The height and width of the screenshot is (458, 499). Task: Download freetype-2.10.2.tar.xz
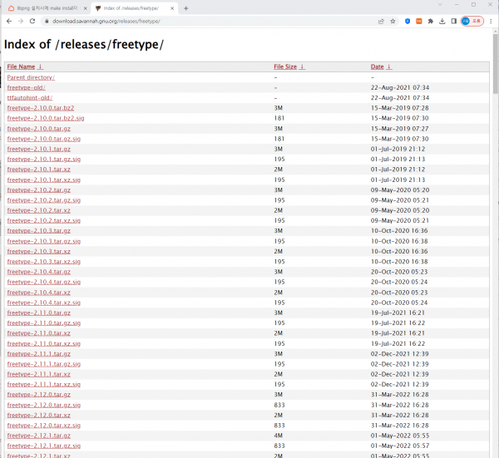(x=39, y=210)
